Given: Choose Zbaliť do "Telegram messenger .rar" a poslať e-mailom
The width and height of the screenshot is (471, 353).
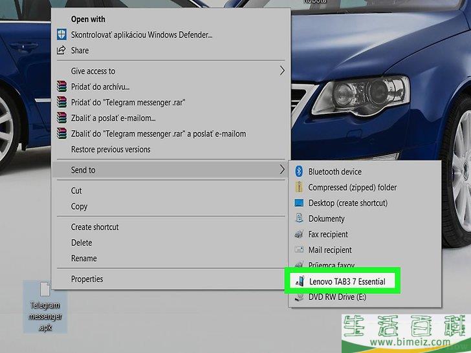Looking at the screenshot, I should (x=171, y=133).
